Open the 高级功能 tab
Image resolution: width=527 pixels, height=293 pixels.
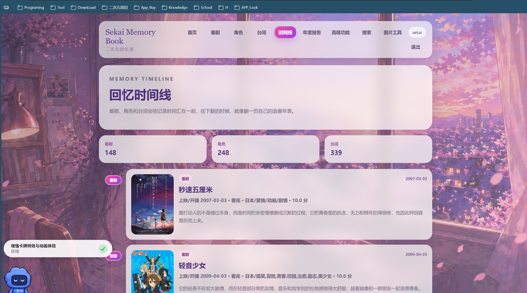(341, 33)
